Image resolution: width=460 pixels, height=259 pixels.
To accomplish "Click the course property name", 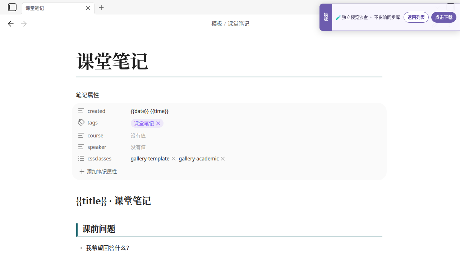I will click(x=95, y=136).
